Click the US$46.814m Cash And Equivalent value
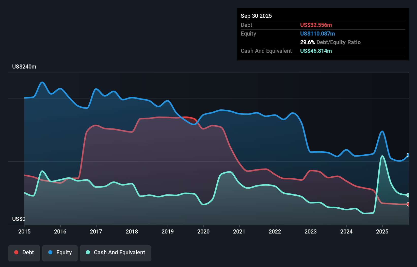Viewport: 417px width, 267px height. point(316,51)
